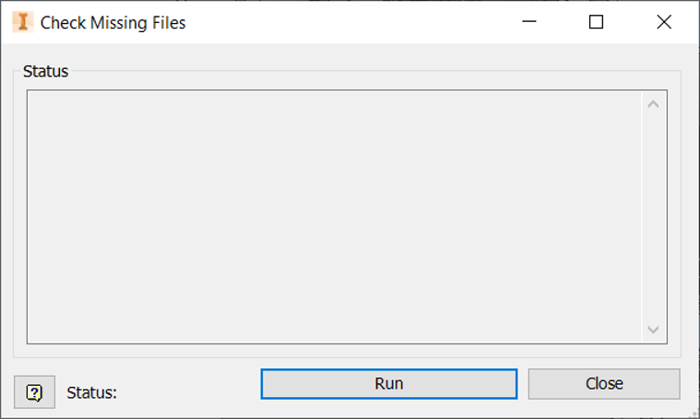The width and height of the screenshot is (700, 419).
Task: Click the middle of the Status scrollbar
Action: (x=653, y=216)
